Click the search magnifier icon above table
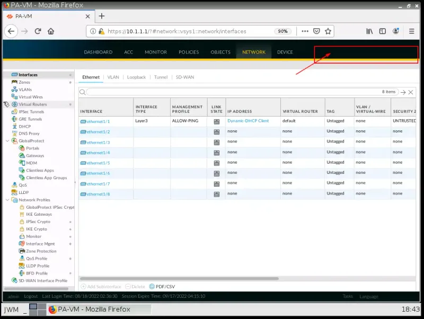 coord(83,92)
